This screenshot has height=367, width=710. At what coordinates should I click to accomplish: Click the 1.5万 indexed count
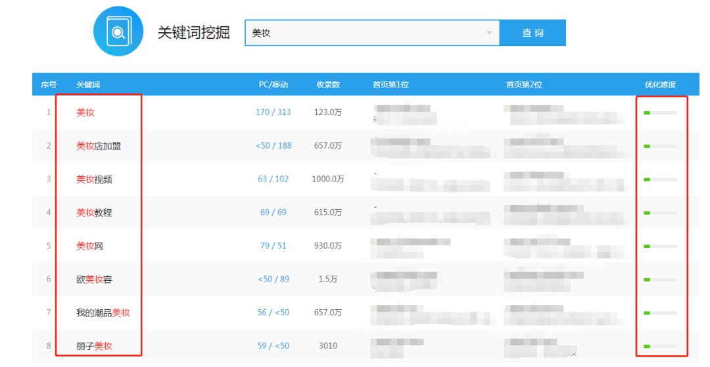[x=328, y=279]
